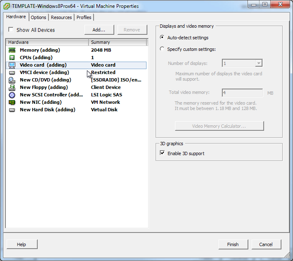This screenshot has width=293, height=261.
Task: Close the Virtual Machine Properties window
Action: (x=280, y=4)
